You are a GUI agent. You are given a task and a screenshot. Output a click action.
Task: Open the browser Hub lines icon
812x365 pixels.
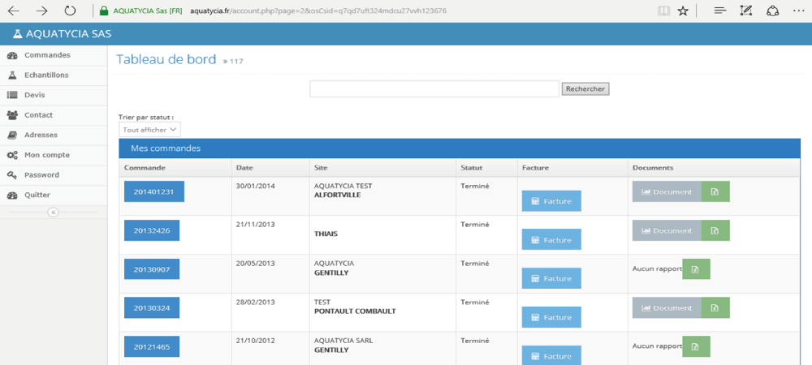(x=719, y=11)
